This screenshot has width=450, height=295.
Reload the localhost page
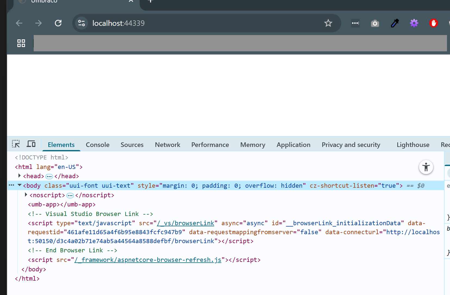pos(58,23)
